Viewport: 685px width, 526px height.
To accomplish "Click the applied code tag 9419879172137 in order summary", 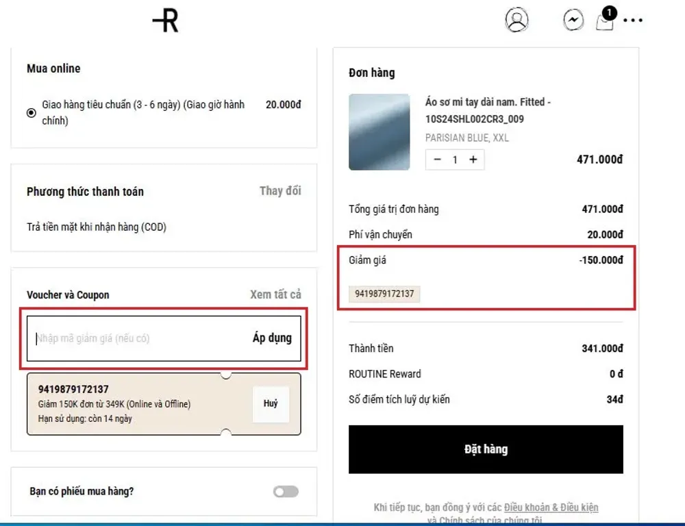I will tap(384, 294).
